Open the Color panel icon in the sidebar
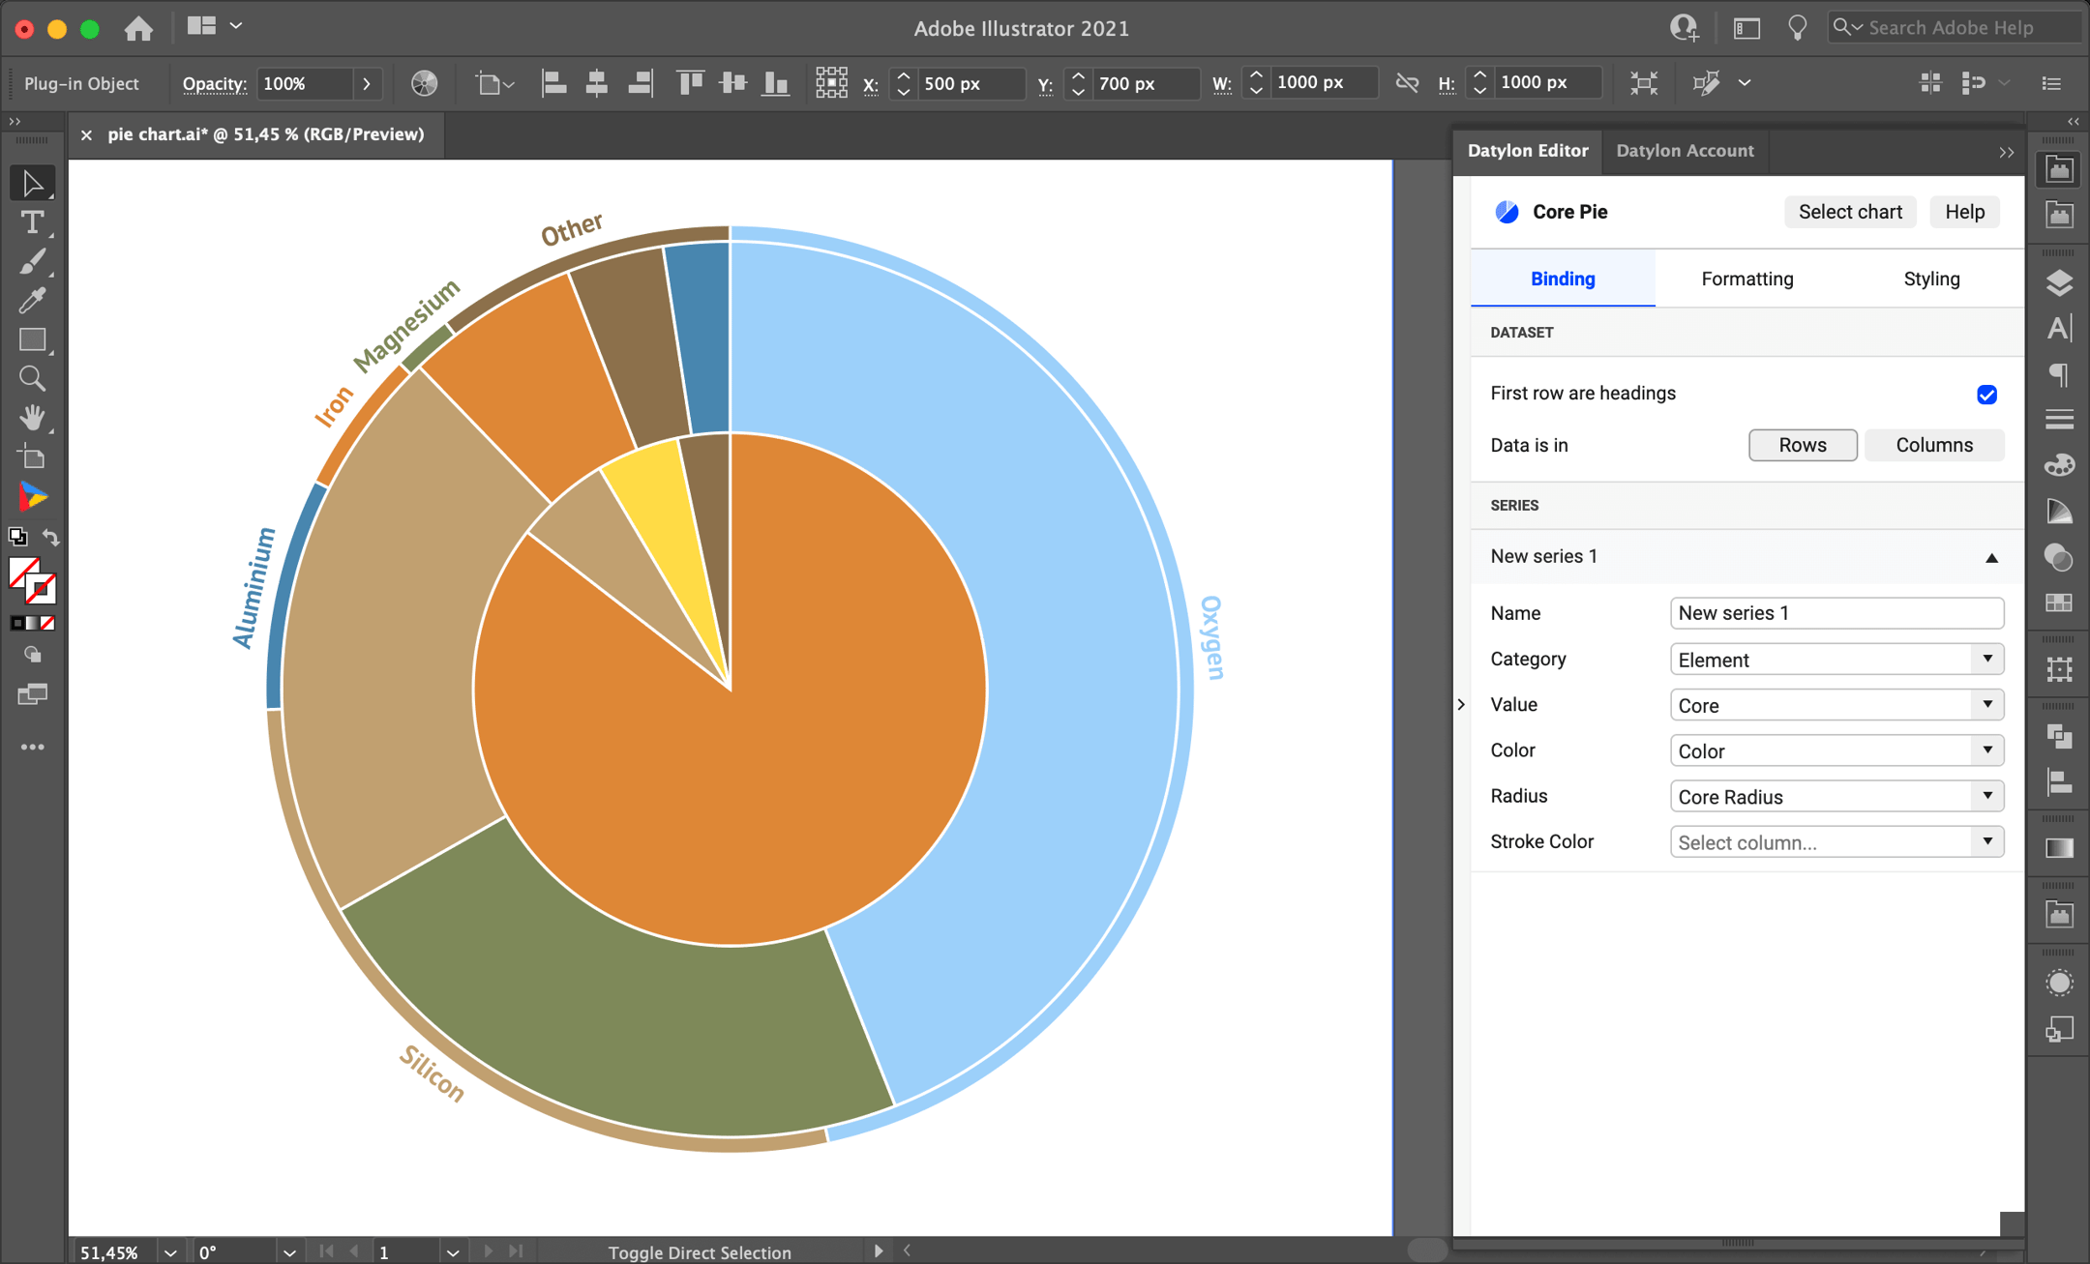The width and height of the screenshot is (2090, 1264). (x=2060, y=464)
